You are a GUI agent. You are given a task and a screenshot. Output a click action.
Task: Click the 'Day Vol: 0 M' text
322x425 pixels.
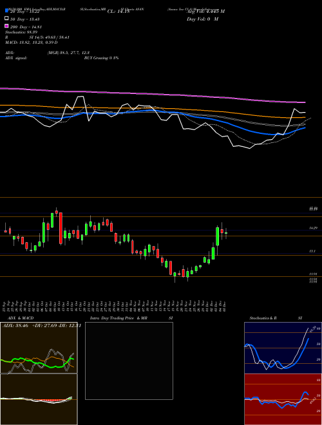point(202,19)
